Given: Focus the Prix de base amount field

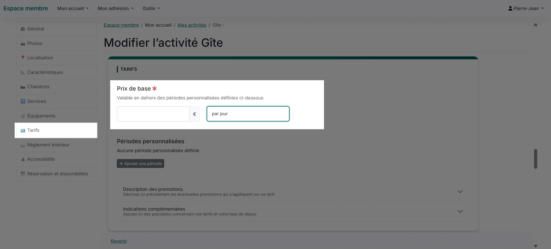Looking at the screenshot, I should (x=153, y=114).
